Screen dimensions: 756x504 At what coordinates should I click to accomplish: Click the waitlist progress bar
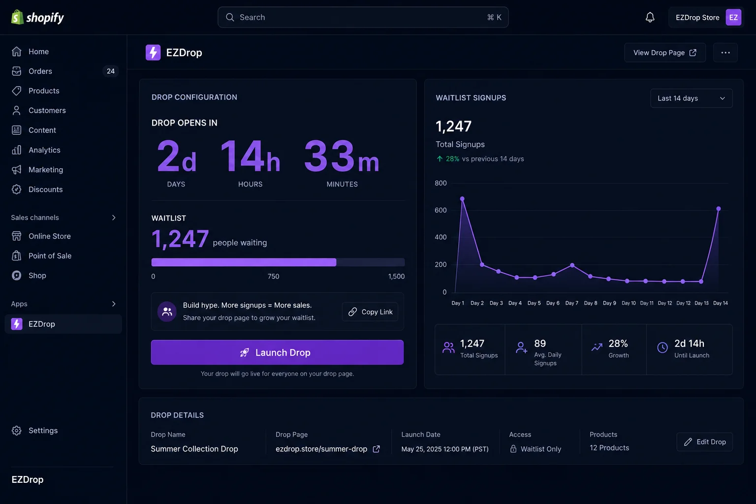point(278,262)
